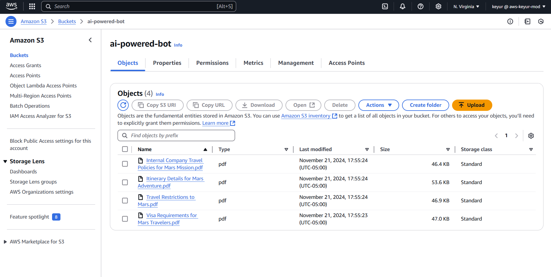Open IAM Access Analyzer for S3
This screenshot has height=277, width=551.
click(40, 116)
